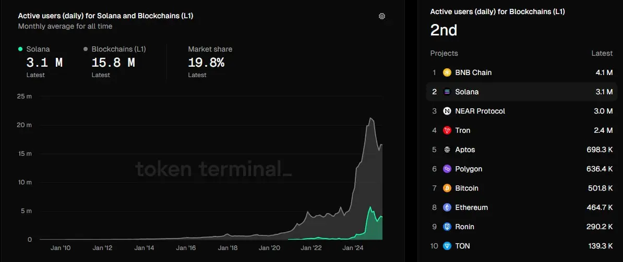Click the NEAR Protocol logo icon

pos(447,111)
